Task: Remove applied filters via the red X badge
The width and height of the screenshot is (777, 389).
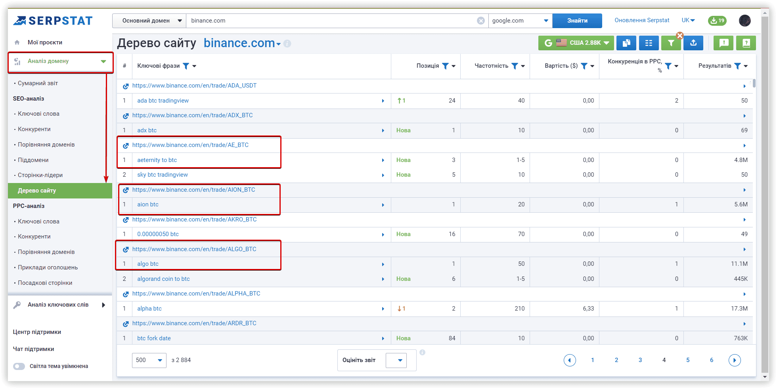Action: coord(680,35)
